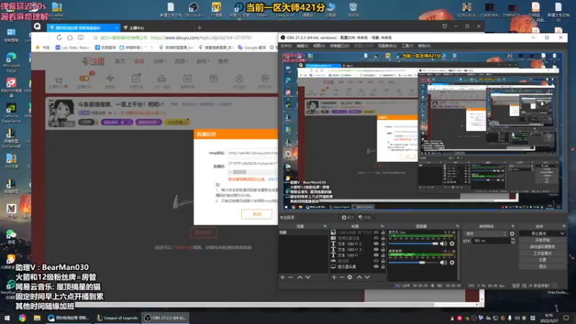
Task: Click Start Virtual Camera in OBS controls
Action: 542,247
